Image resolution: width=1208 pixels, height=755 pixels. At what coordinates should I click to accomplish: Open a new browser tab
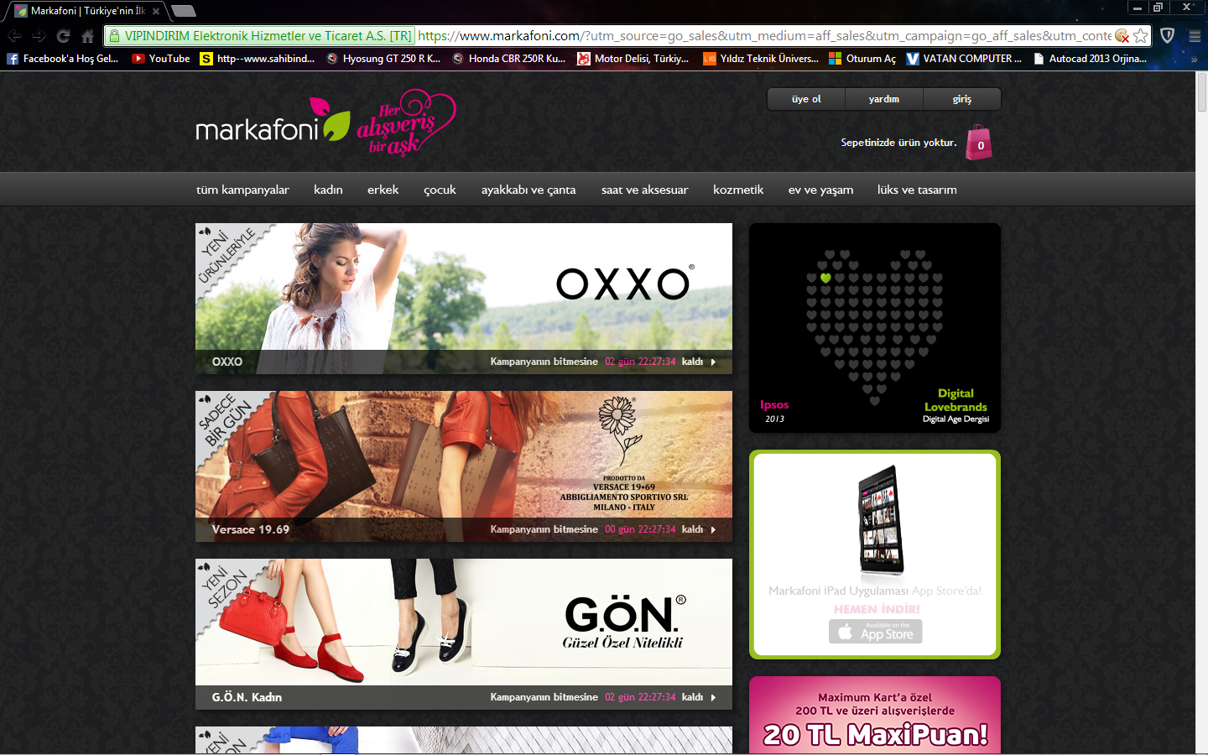183,11
